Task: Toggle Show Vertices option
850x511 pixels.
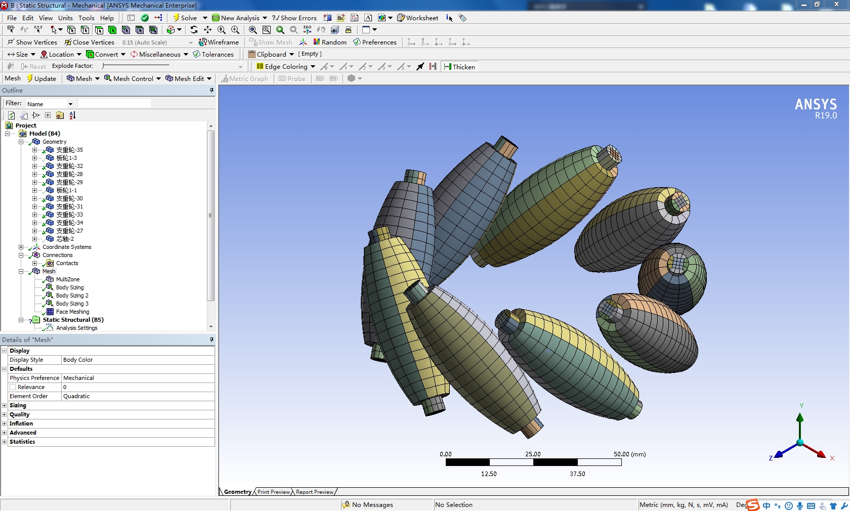Action: (32, 42)
